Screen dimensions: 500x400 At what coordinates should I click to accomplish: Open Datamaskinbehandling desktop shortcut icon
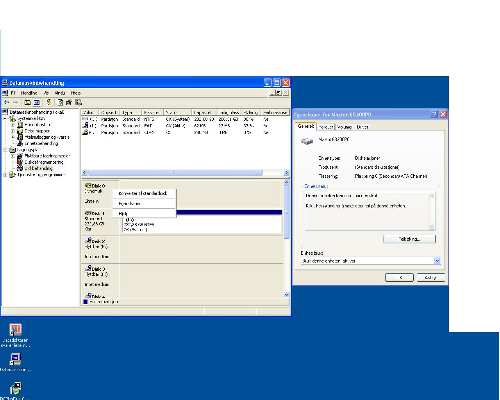[x=15, y=359]
